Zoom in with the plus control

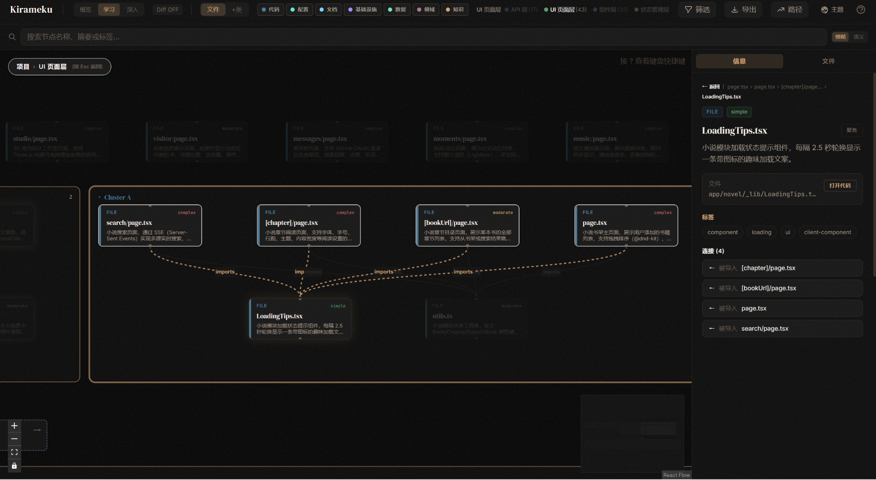(14, 426)
